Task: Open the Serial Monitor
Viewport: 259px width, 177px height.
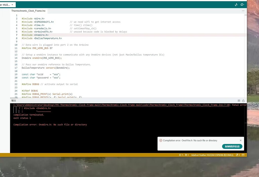Action: (x=242, y=5)
